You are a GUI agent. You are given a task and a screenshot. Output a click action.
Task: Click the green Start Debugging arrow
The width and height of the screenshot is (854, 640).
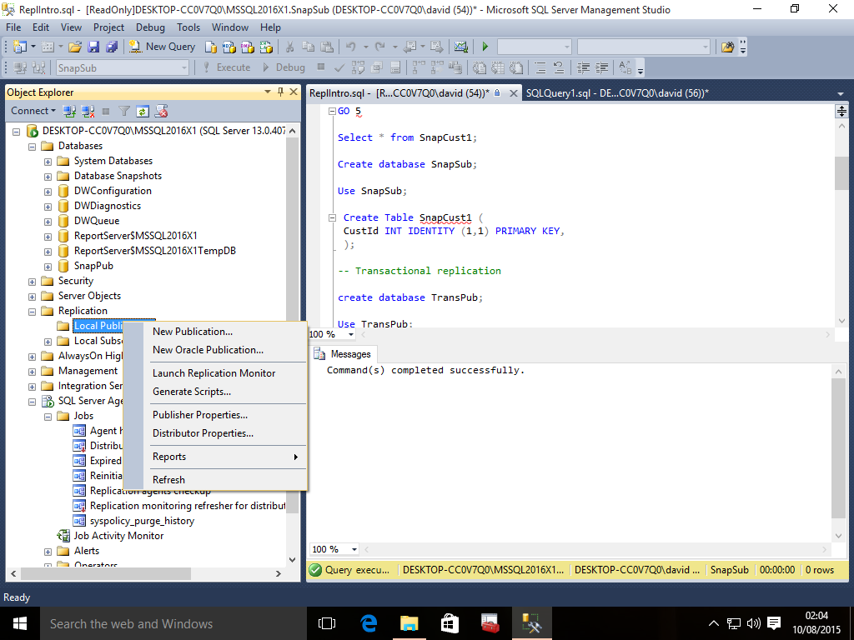485,47
